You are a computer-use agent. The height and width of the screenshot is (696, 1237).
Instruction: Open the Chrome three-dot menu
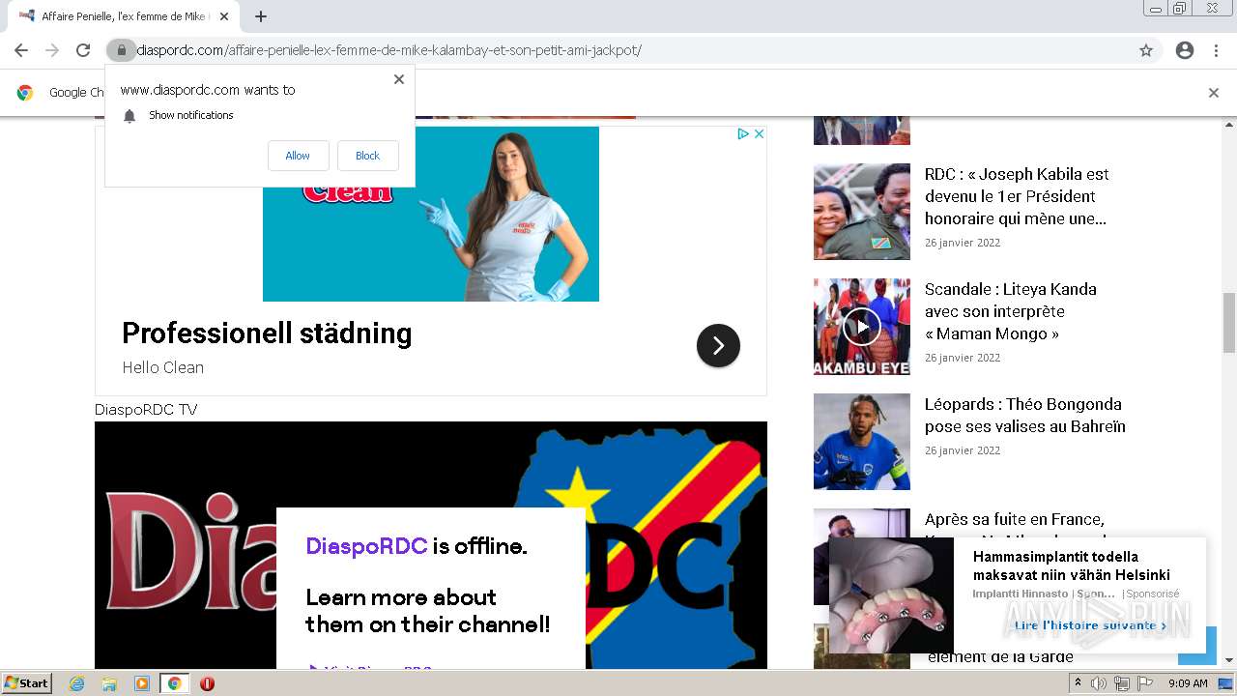click(1216, 50)
